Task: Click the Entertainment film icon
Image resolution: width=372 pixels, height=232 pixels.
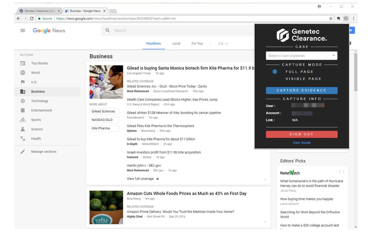Action: tap(23, 110)
